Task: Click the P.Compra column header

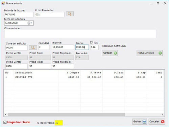Action: [69, 73]
